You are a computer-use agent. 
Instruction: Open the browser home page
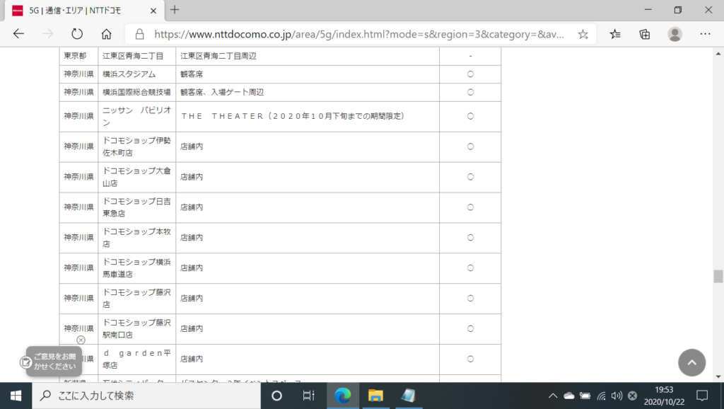106,34
